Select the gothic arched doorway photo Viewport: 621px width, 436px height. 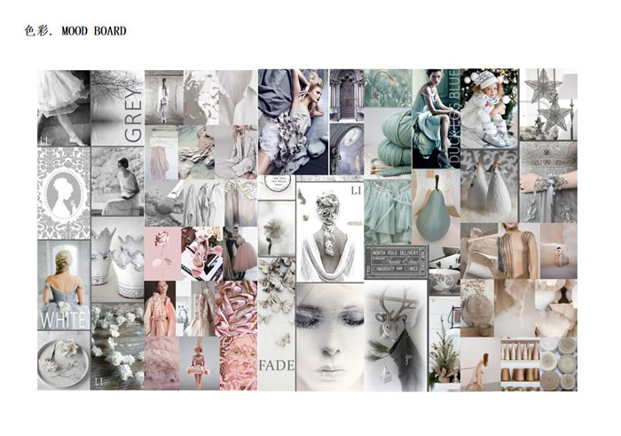(x=346, y=95)
